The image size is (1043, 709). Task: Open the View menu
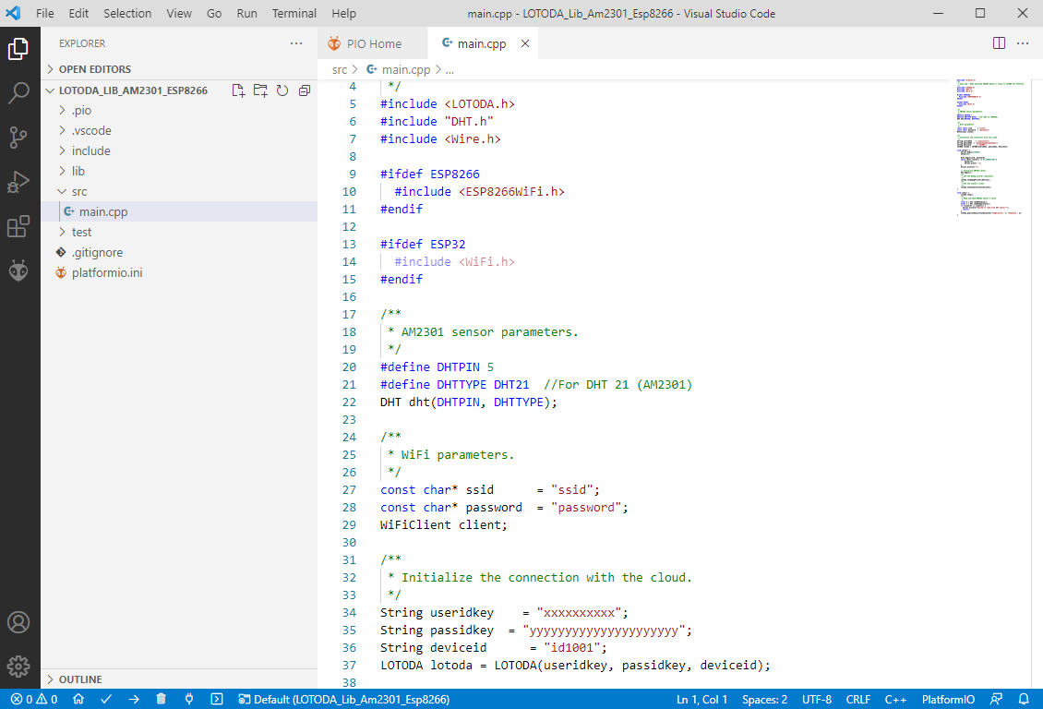(x=179, y=13)
